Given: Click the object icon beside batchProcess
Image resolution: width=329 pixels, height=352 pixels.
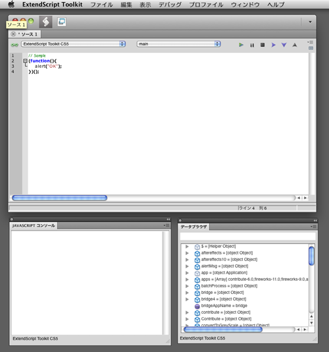Looking at the screenshot, I should [x=197, y=287].
